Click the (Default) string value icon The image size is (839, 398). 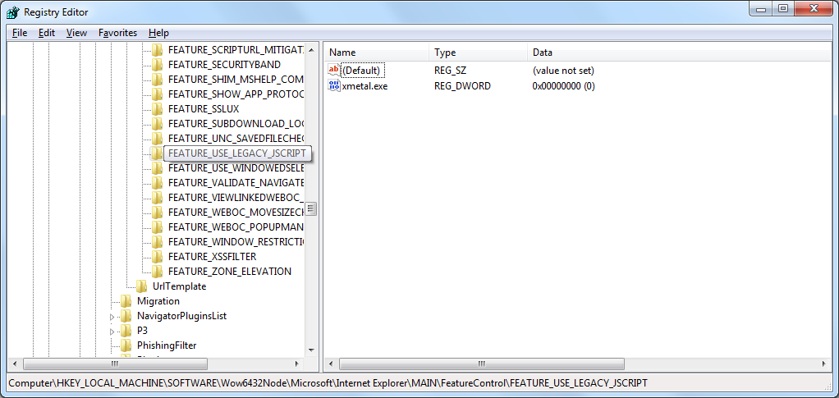pyautogui.click(x=334, y=70)
